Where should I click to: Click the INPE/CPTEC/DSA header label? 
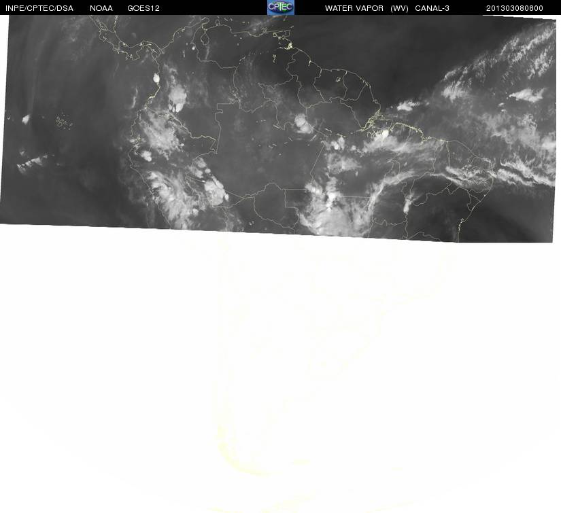[x=39, y=8]
